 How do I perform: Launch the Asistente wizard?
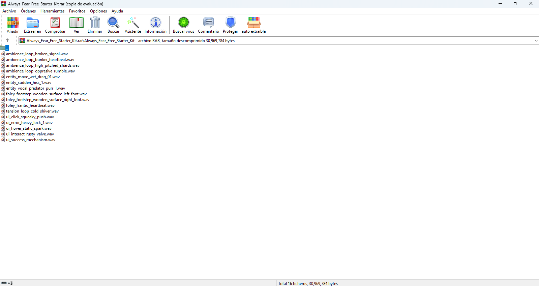tap(133, 25)
